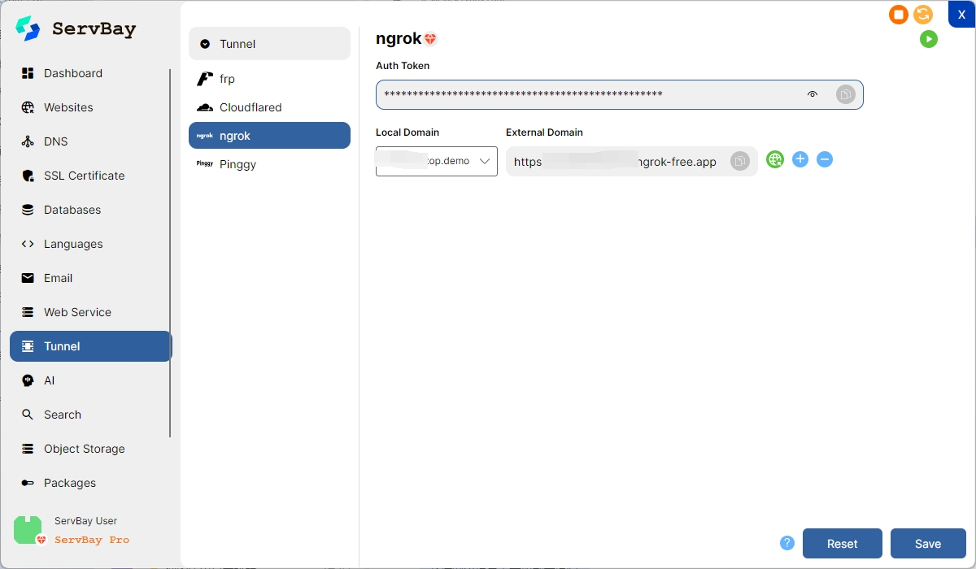This screenshot has height=569, width=976.
Task: Click the External Domain field
Action: pyautogui.click(x=631, y=161)
